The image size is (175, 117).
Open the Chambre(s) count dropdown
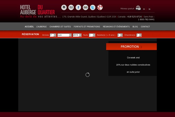139,35
